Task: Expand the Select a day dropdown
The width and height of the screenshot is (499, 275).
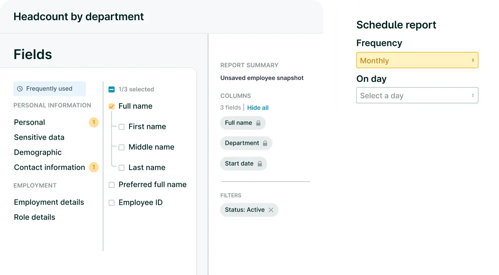Action: 417,96
